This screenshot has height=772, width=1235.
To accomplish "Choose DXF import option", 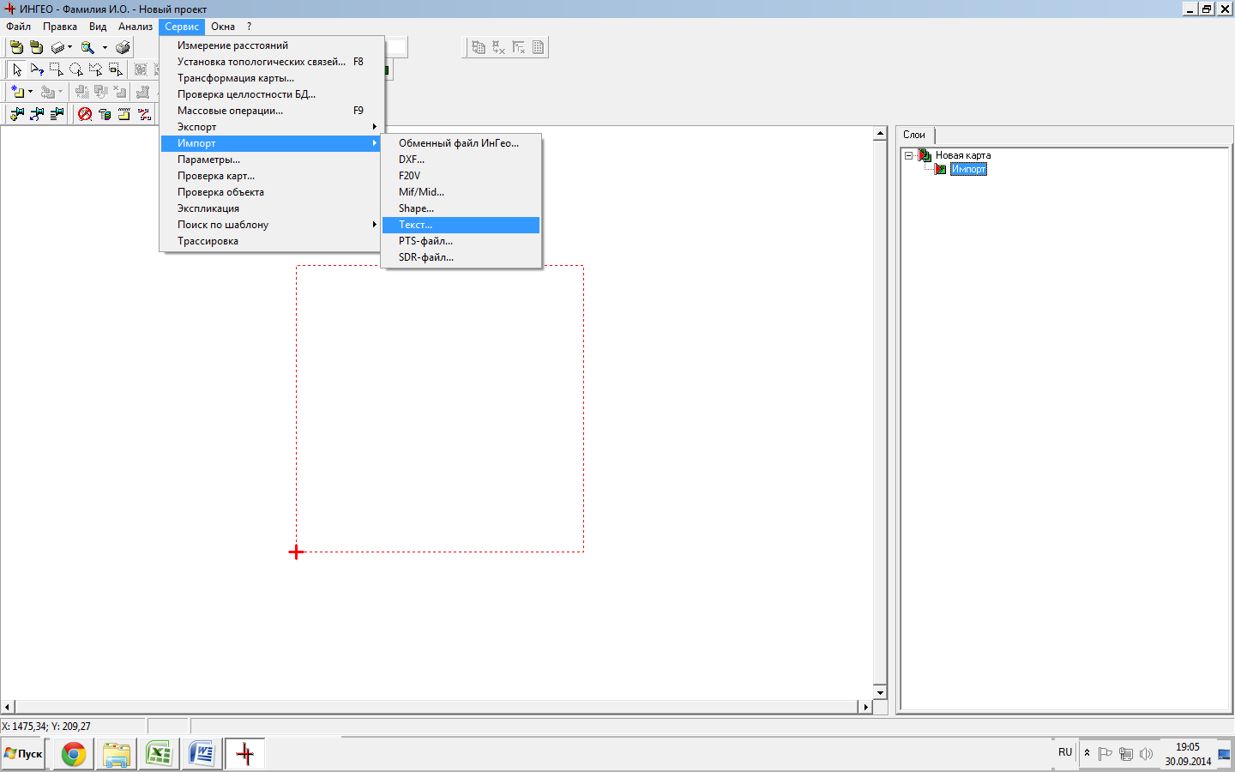I will pos(461,160).
